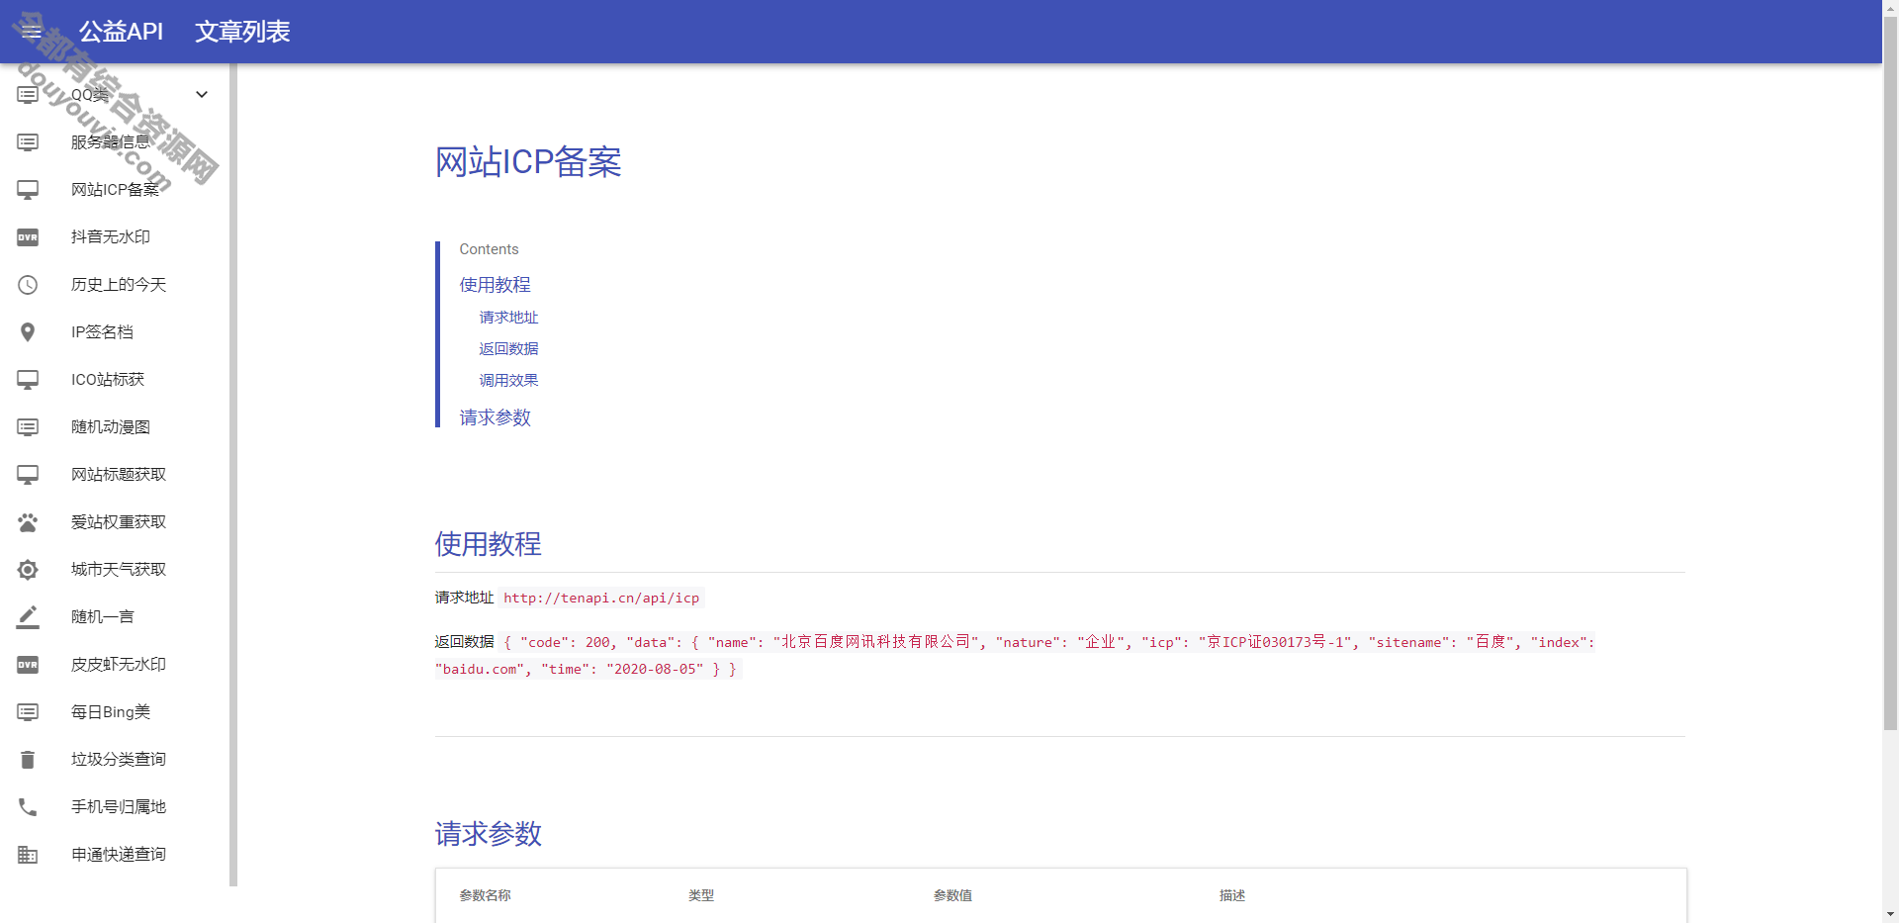This screenshot has height=923, width=1899.
Task: Click the DVR icon beside 抖音无水印
Action: tap(28, 237)
